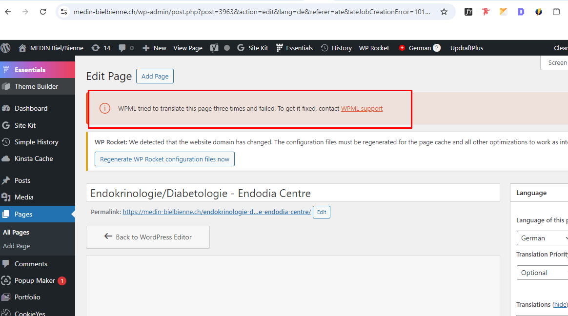
Task: Open the page permalink URL
Action: (217, 212)
